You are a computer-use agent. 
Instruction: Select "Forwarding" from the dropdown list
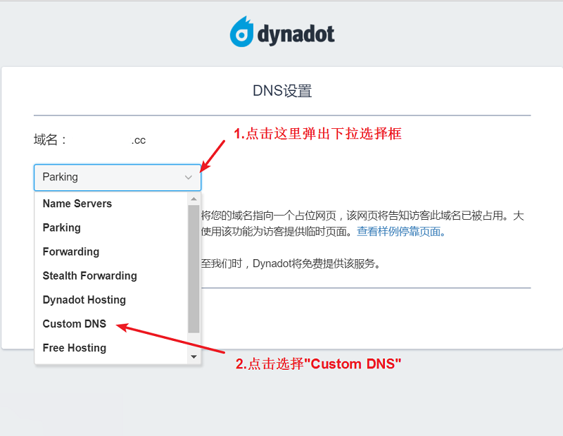(70, 251)
